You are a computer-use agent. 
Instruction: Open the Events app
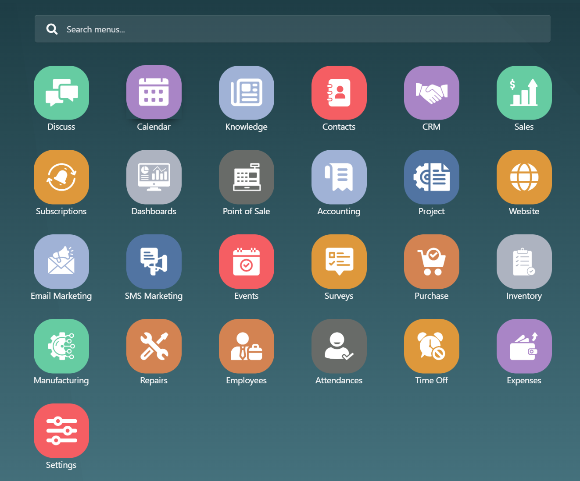(247, 262)
